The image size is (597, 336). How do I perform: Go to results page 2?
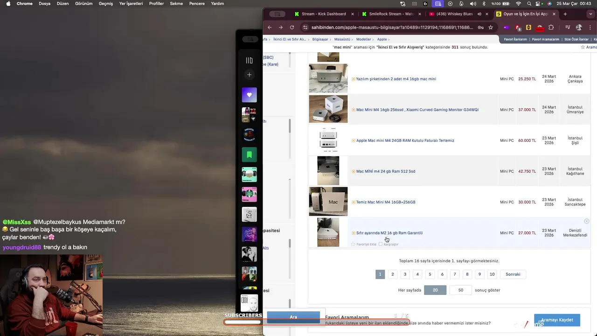(x=393, y=274)
